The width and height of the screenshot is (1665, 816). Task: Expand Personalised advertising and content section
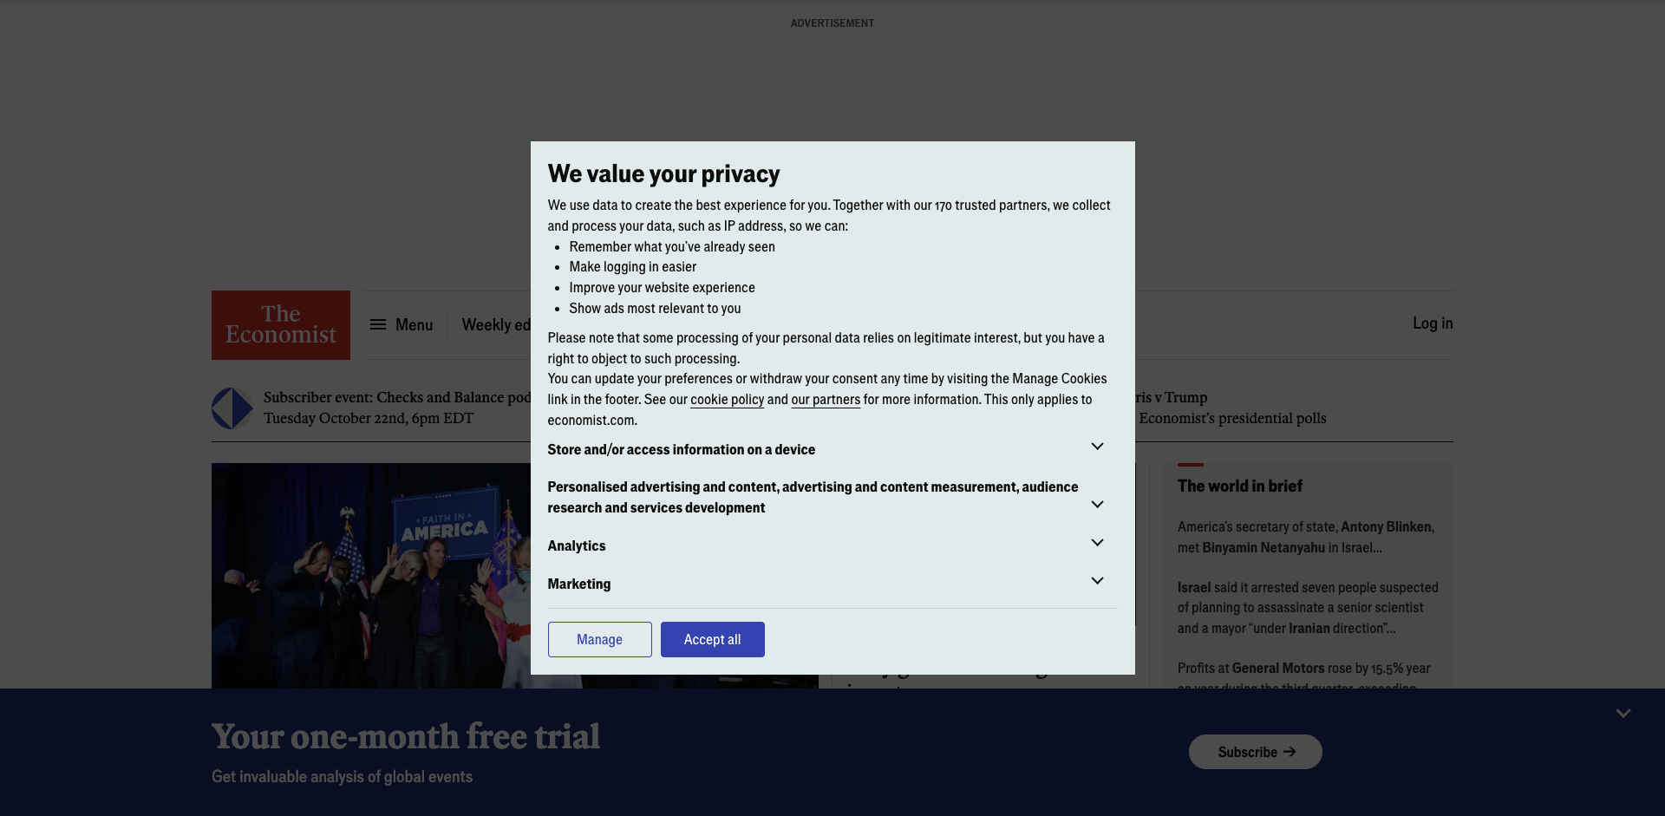[1097, 505]
